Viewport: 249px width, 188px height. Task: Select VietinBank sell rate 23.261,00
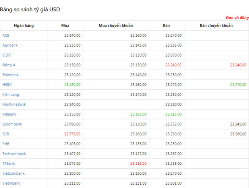[x=173, y=183]
